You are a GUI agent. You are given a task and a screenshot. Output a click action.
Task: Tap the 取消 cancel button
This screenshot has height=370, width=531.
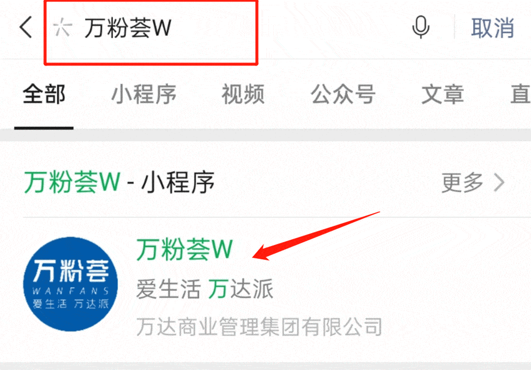(x=493, y=27)
